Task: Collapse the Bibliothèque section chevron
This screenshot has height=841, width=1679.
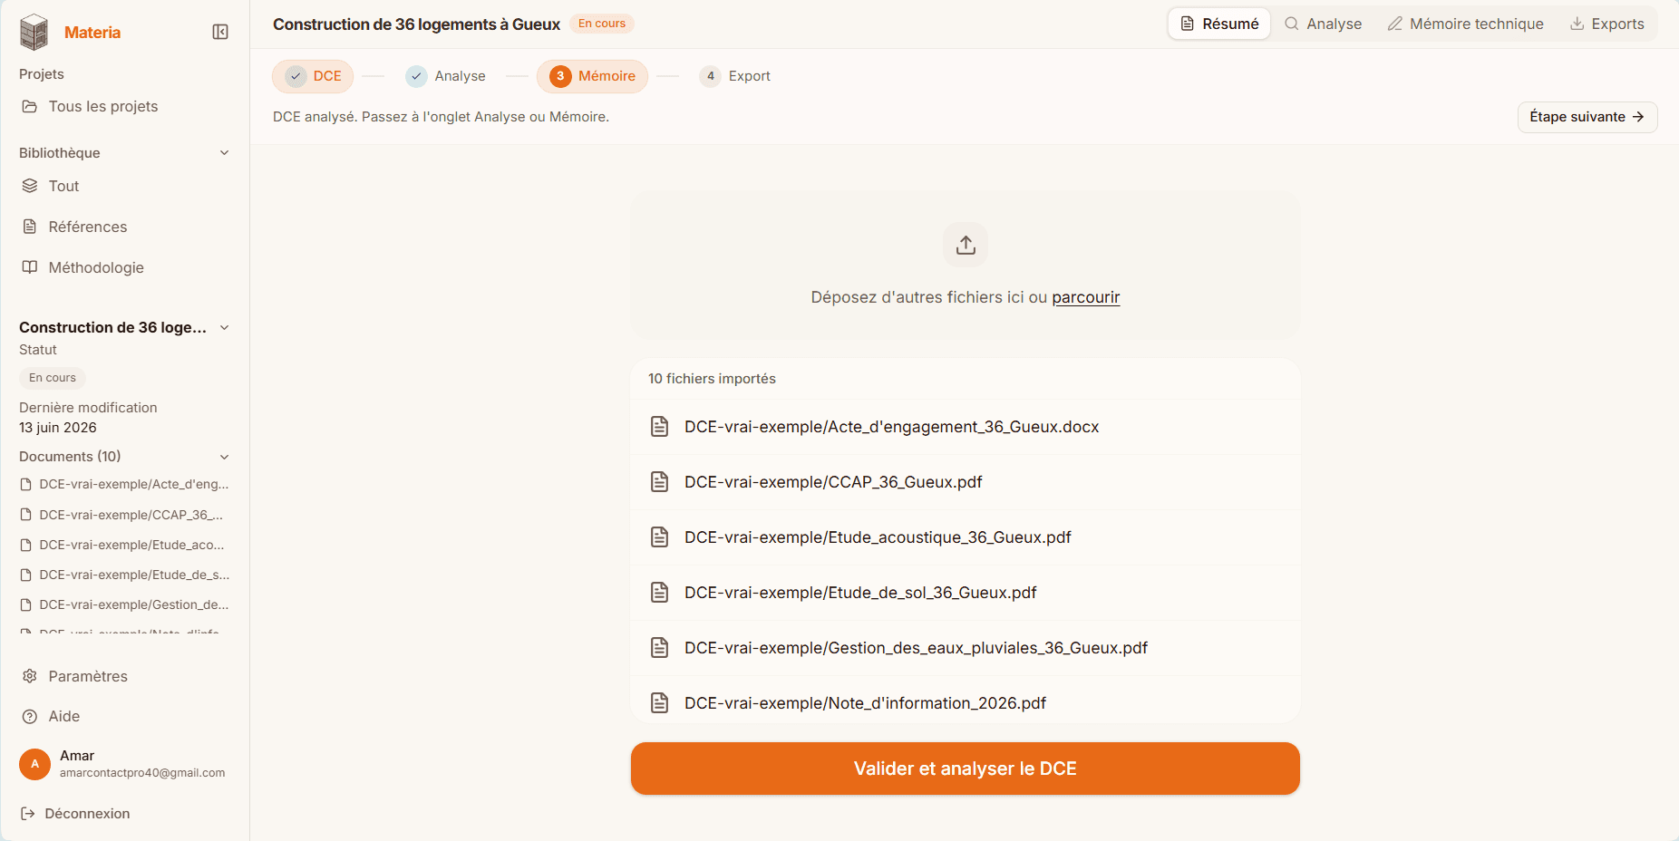Action: tap(224, 153)
